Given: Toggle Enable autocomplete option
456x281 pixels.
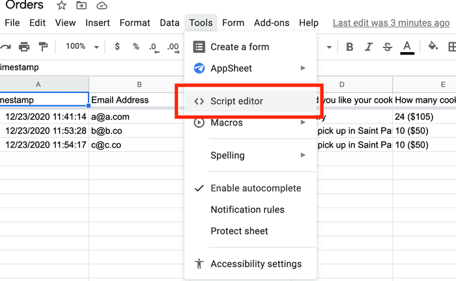Looking at the screenshot, I should (255, 188).
